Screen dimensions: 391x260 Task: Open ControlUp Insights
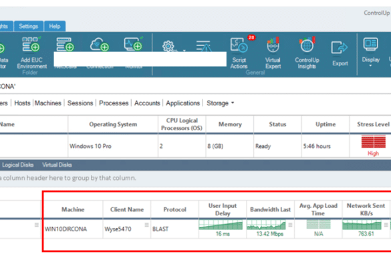point(307,53)
